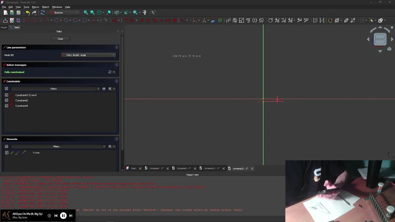The image size is (395, 222).
Task: Click the Toggle grid icon
Action: [x=362, y=20]
